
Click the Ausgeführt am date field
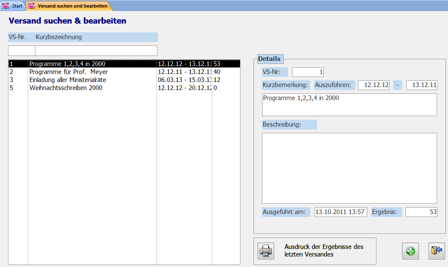click(x=341, y=212)
